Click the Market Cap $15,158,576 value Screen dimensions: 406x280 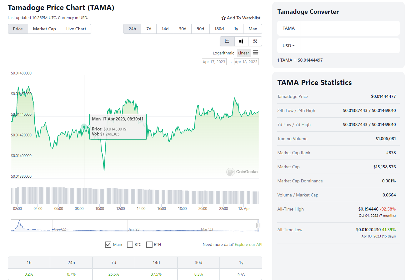pos(384,167)
